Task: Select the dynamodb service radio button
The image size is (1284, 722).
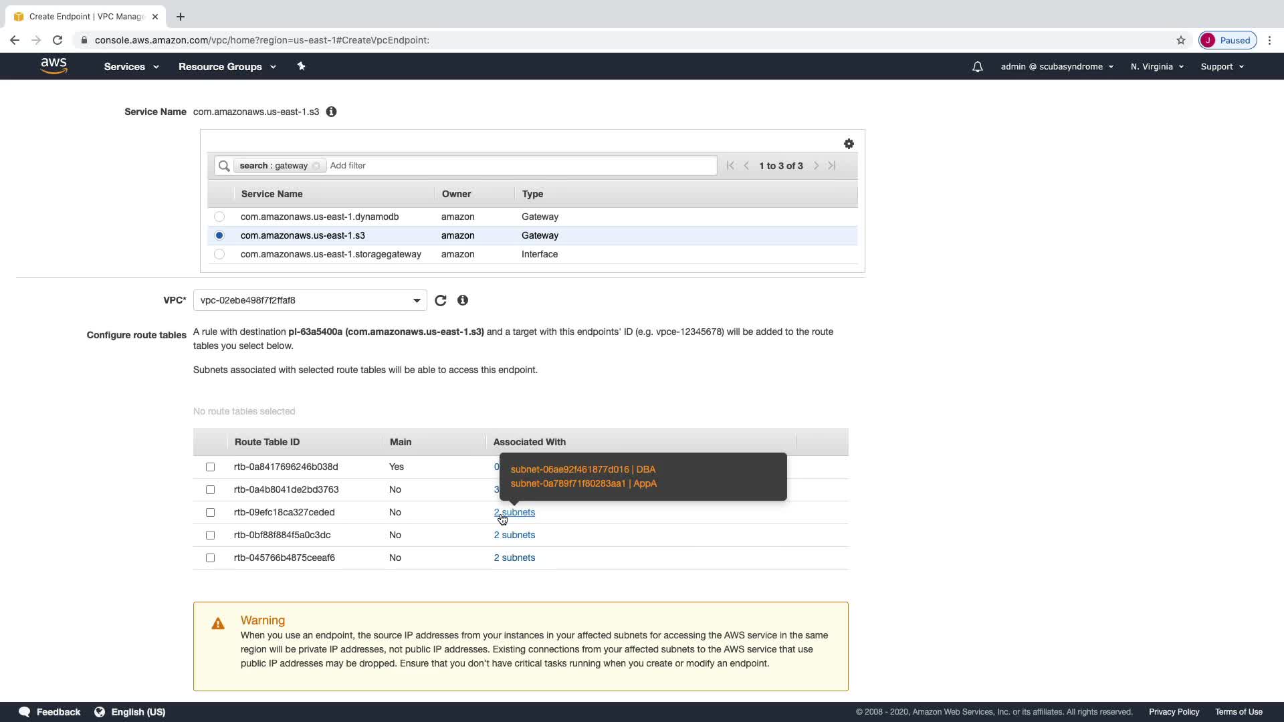Action: (x=219, y=217)
